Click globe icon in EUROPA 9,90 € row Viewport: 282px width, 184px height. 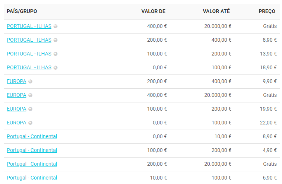31,82
